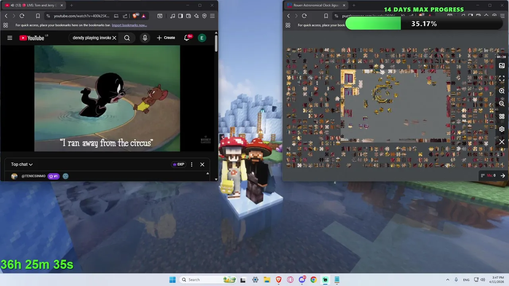
Task: Open Brave Rewards triangle icon
Action: (x=143, y=16)
